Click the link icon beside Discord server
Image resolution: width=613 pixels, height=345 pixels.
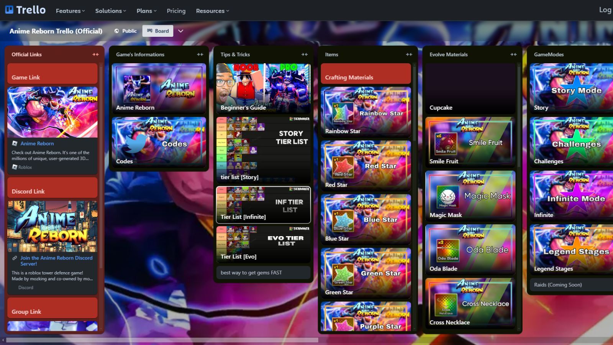click(x=15, y=258)
